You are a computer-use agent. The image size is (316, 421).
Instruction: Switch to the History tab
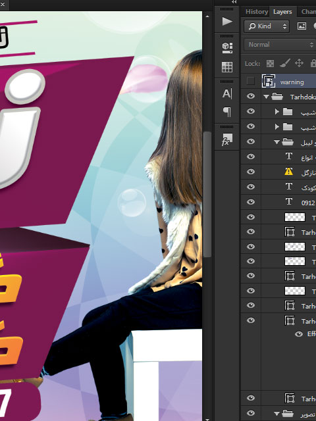(x=257, y=12)
